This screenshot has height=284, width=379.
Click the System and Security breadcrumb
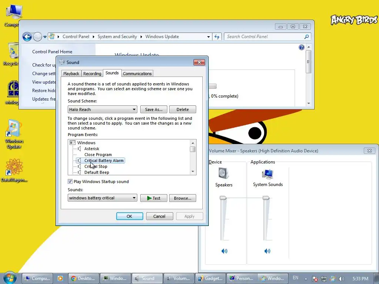117,37
